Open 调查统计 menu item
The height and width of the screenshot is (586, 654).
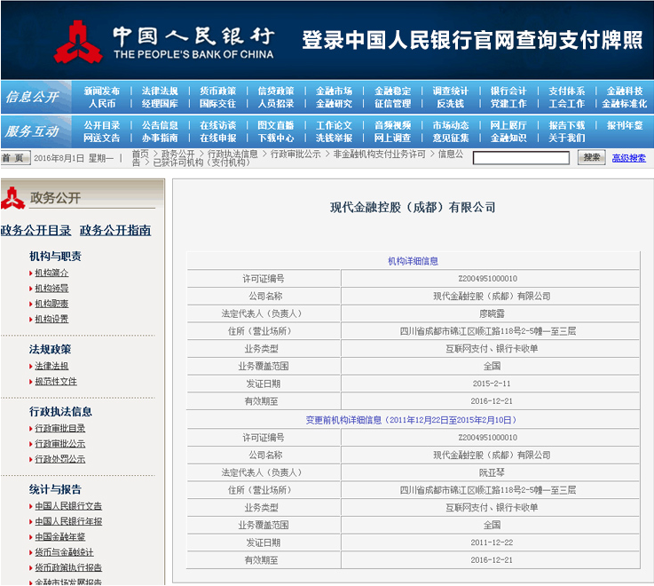click(451, 91)
